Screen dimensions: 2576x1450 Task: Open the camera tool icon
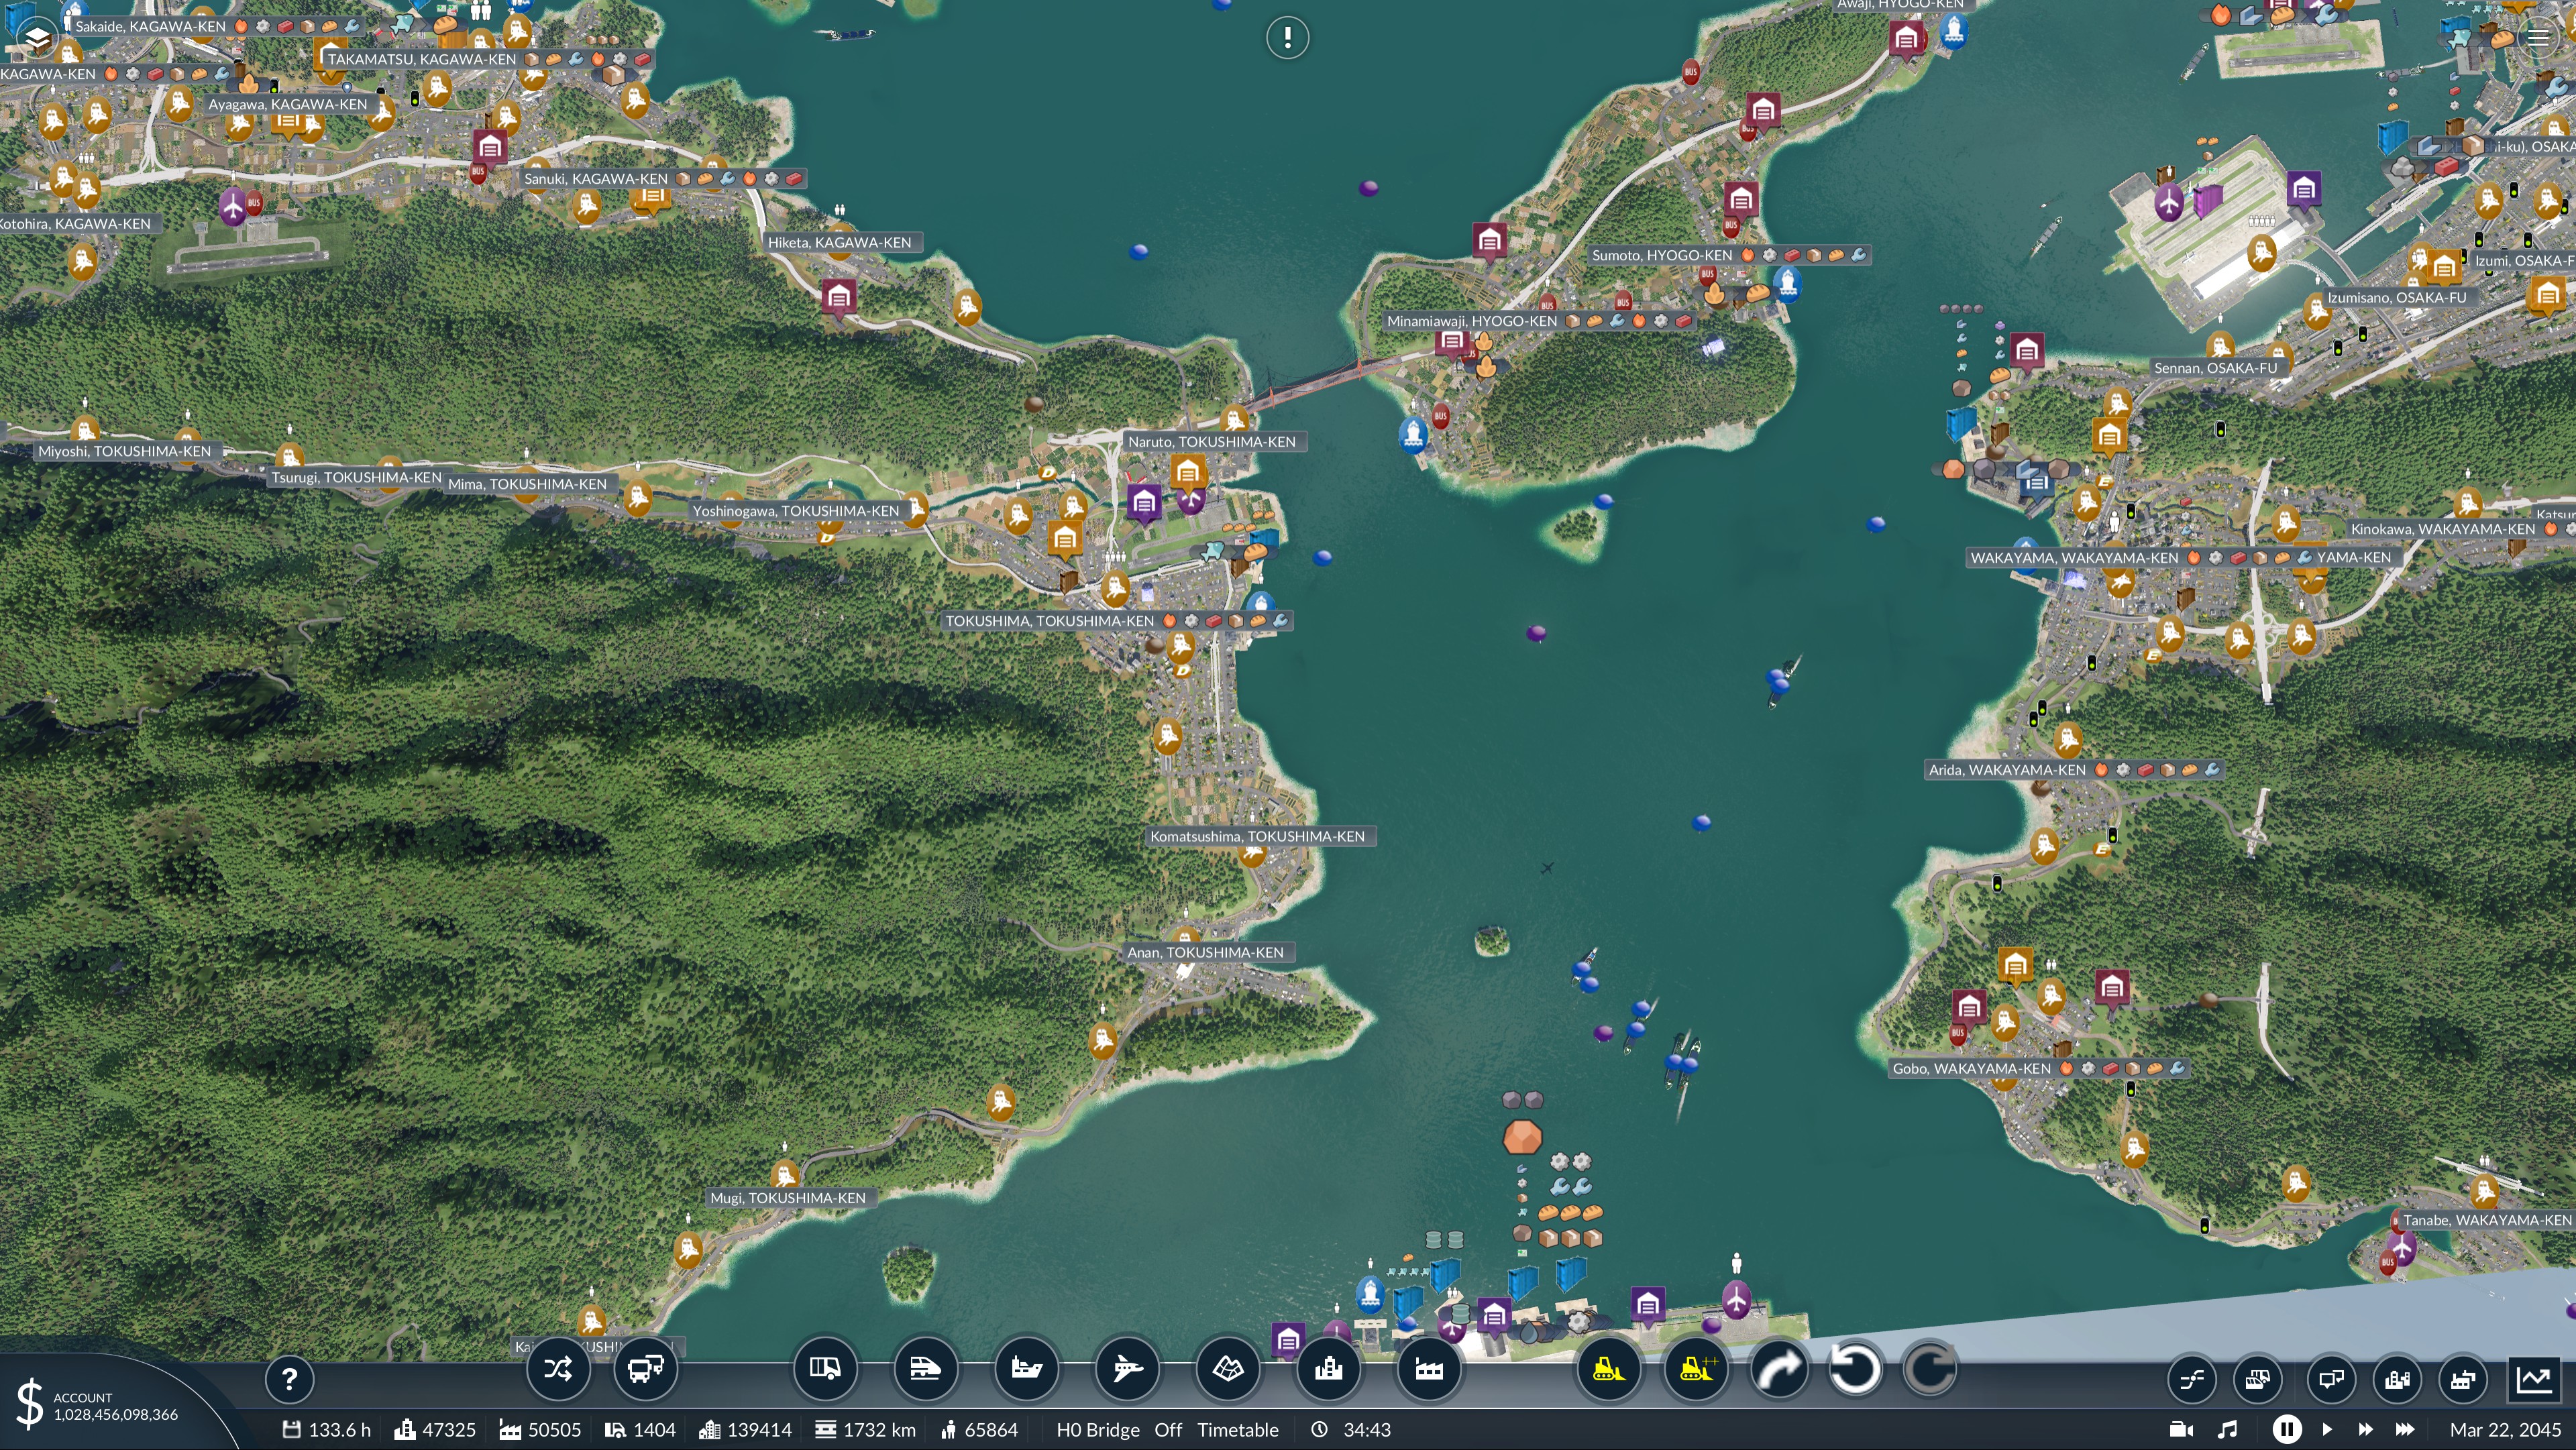(2182, 1429)
